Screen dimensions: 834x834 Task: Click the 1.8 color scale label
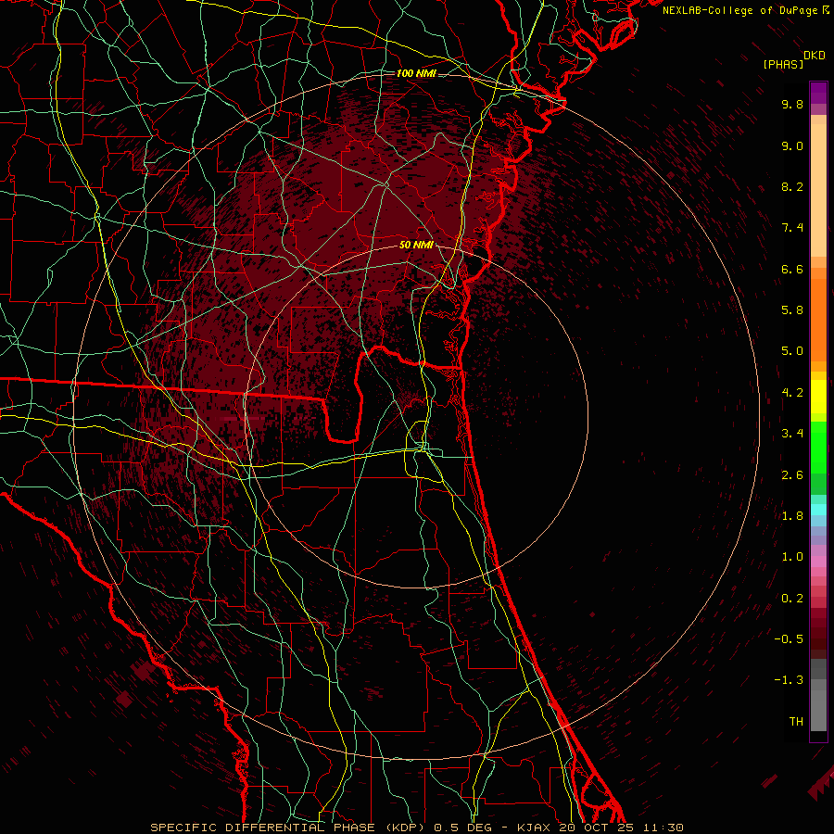coord(792,516)
